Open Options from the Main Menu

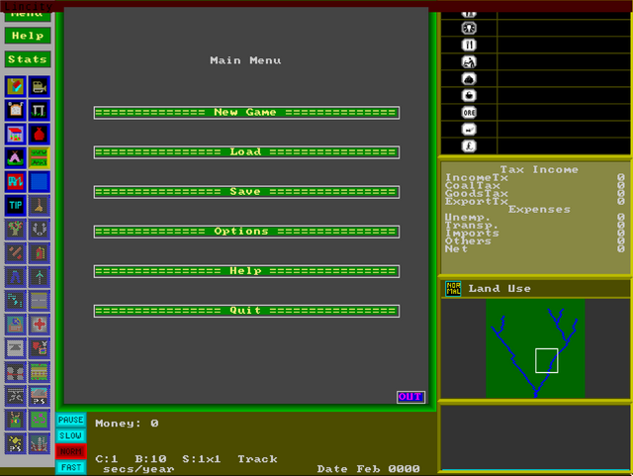pos(246,232)
